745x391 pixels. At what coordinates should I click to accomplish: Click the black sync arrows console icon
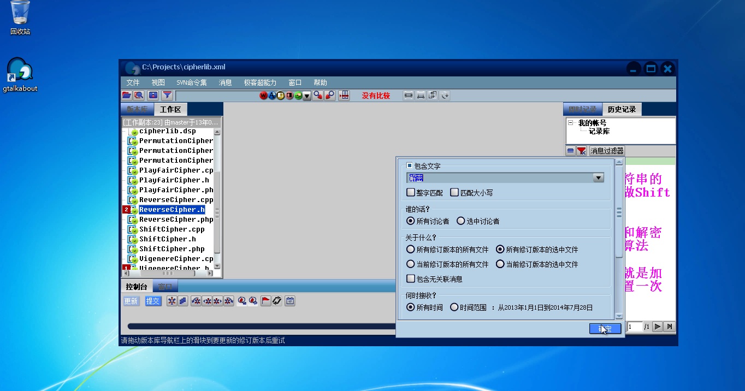coord(277,301)
